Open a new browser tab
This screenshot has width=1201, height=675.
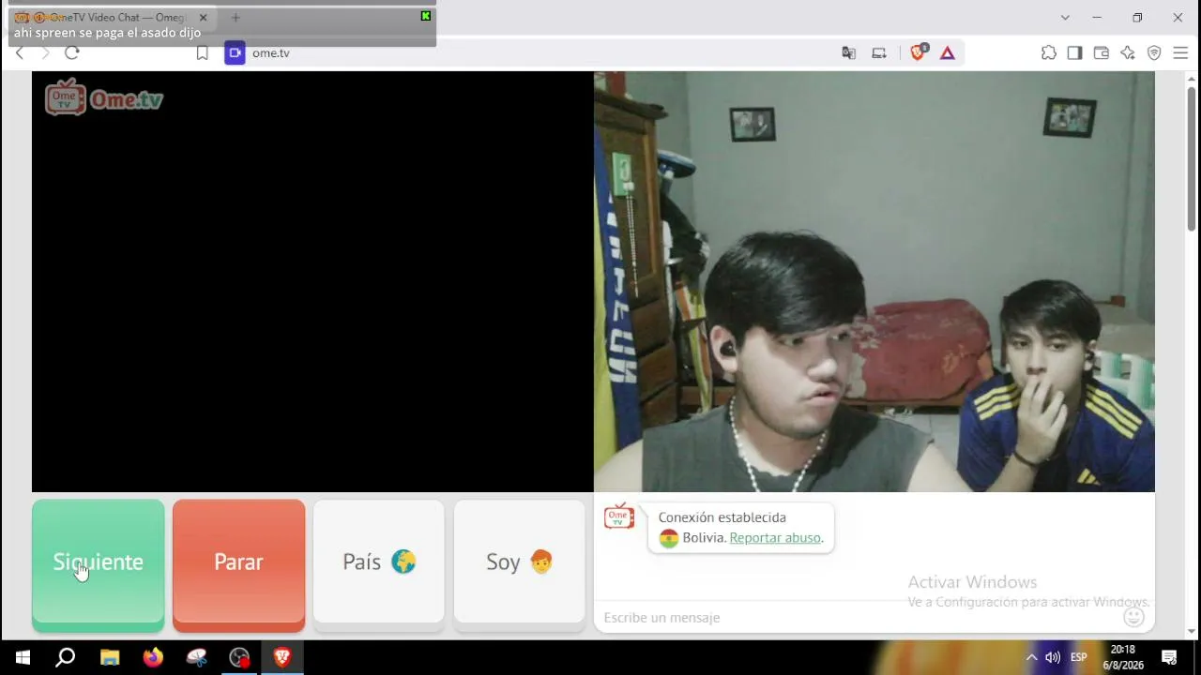[236, 17]
